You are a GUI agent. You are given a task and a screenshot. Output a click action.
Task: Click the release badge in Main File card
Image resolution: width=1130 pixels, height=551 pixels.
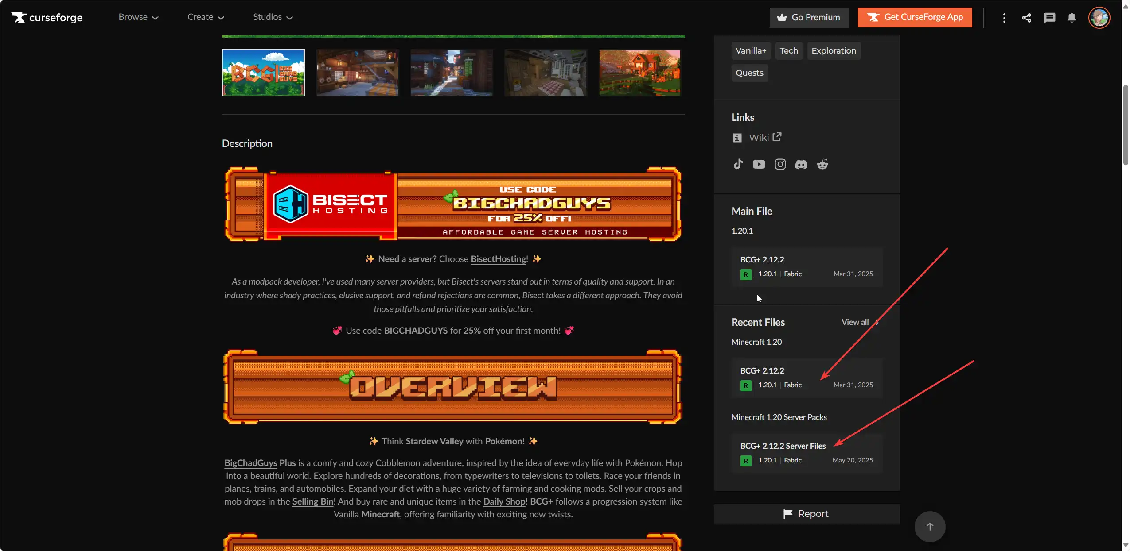coord(746,274)
